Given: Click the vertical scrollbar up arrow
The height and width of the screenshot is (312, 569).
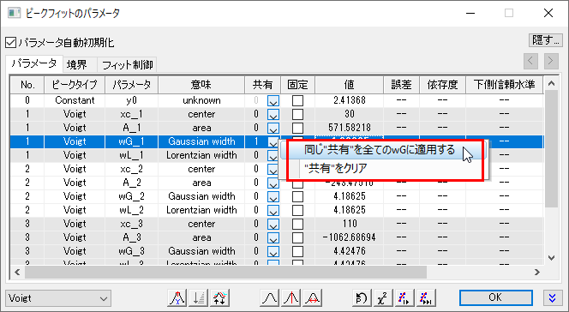Looking at the screenshot, I should (551, 84).
